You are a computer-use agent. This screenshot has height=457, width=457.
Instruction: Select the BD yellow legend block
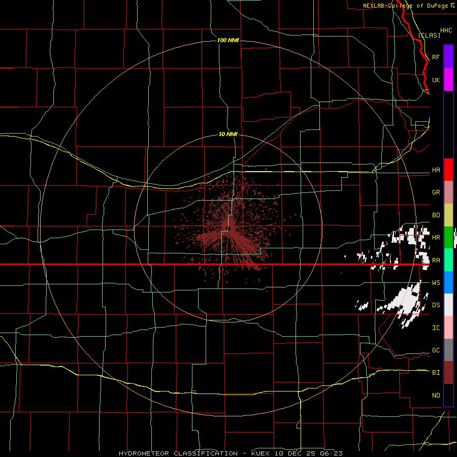click(448, 215)
